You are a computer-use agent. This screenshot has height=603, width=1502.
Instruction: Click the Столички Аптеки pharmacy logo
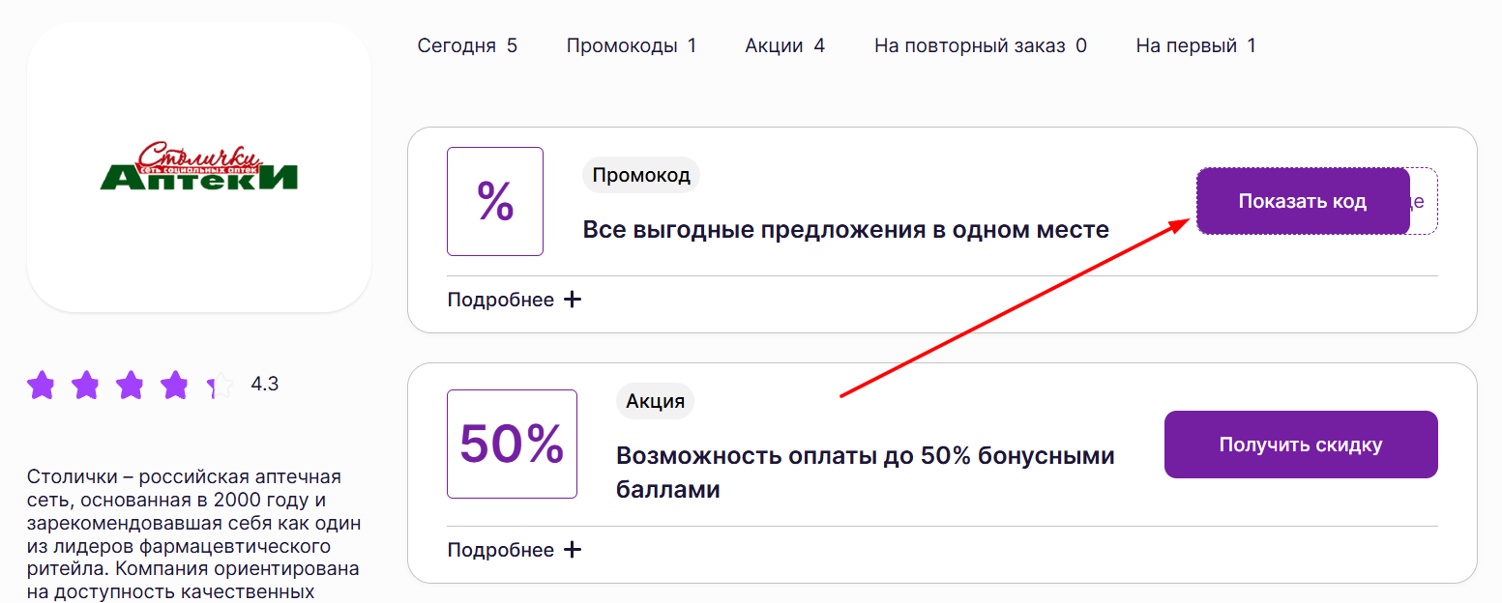click(198, 167)
